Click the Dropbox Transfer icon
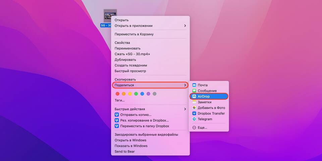Image resolution: width=322 pixels, height=161 pixels. point(194,113)
